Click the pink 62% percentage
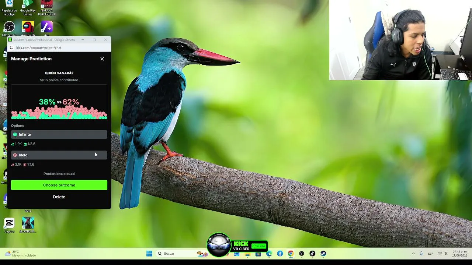Viewport: 472px width, 265px height. pyautogui.click(x=71, y=102)
